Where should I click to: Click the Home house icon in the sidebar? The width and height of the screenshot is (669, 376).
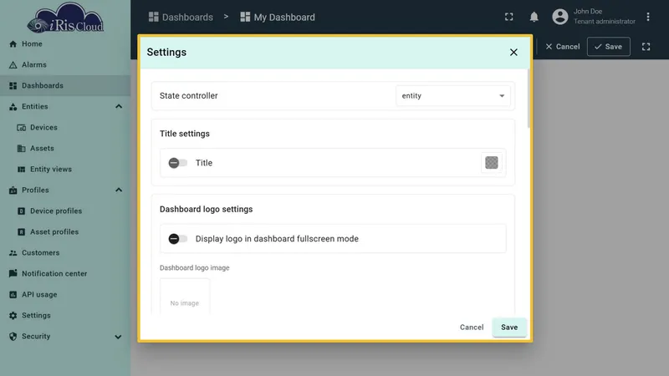tap(13, 44)
